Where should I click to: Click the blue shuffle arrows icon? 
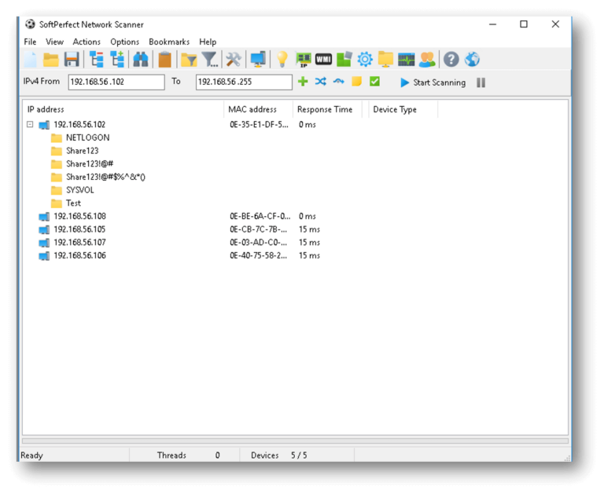[321, 82]
